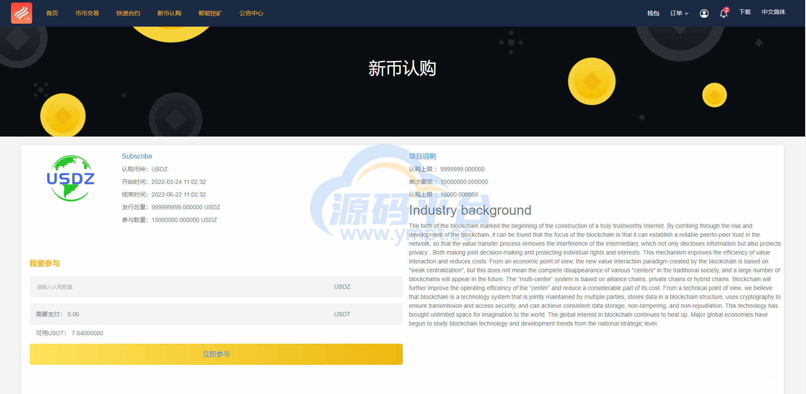
Task: Click 可用USDT: 7.64000000 balance text
Action: 69,333
